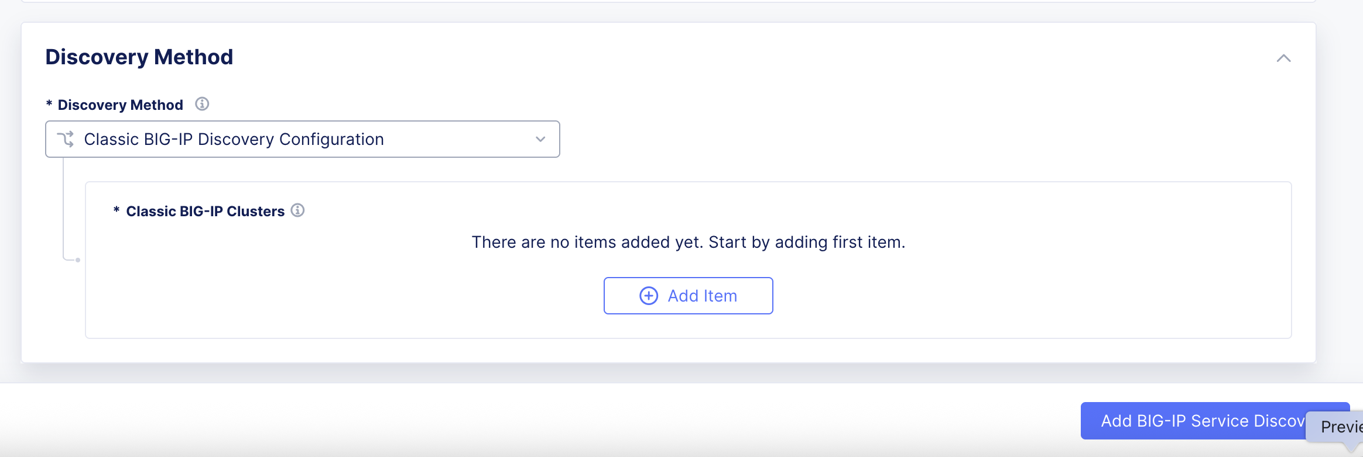Viewport: 1363px width, 457px height.
Task: Click info icon next to Classic BIG-IP Clusters
Action: [297, 210]
